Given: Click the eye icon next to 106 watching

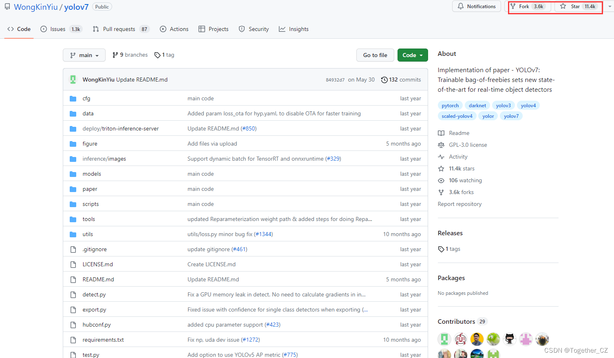Looking at the screenshot, I should tap(441, 180).
